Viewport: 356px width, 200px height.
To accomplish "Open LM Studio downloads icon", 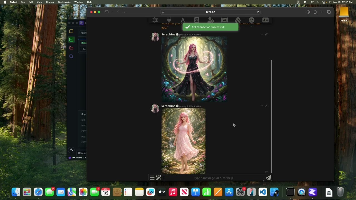I will [x=71, y=150].
